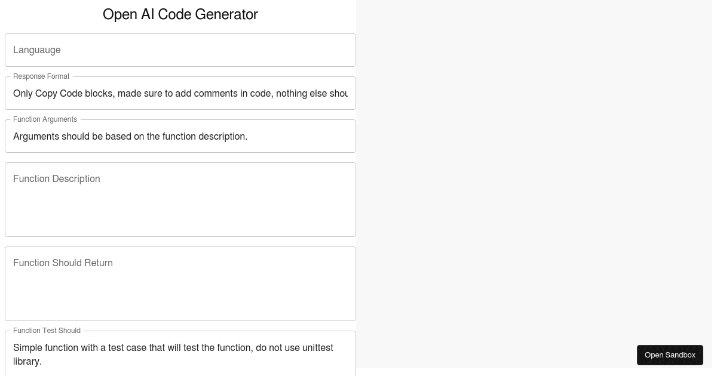Click the Function Should Return placeholder text
717x376 pixels.
[x=63, y=263]
